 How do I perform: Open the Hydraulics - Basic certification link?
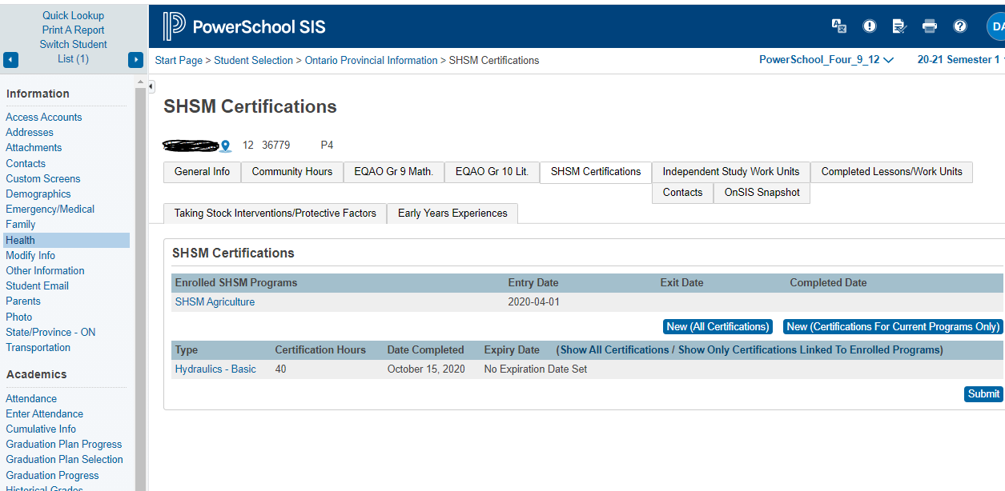coord(215,369)
